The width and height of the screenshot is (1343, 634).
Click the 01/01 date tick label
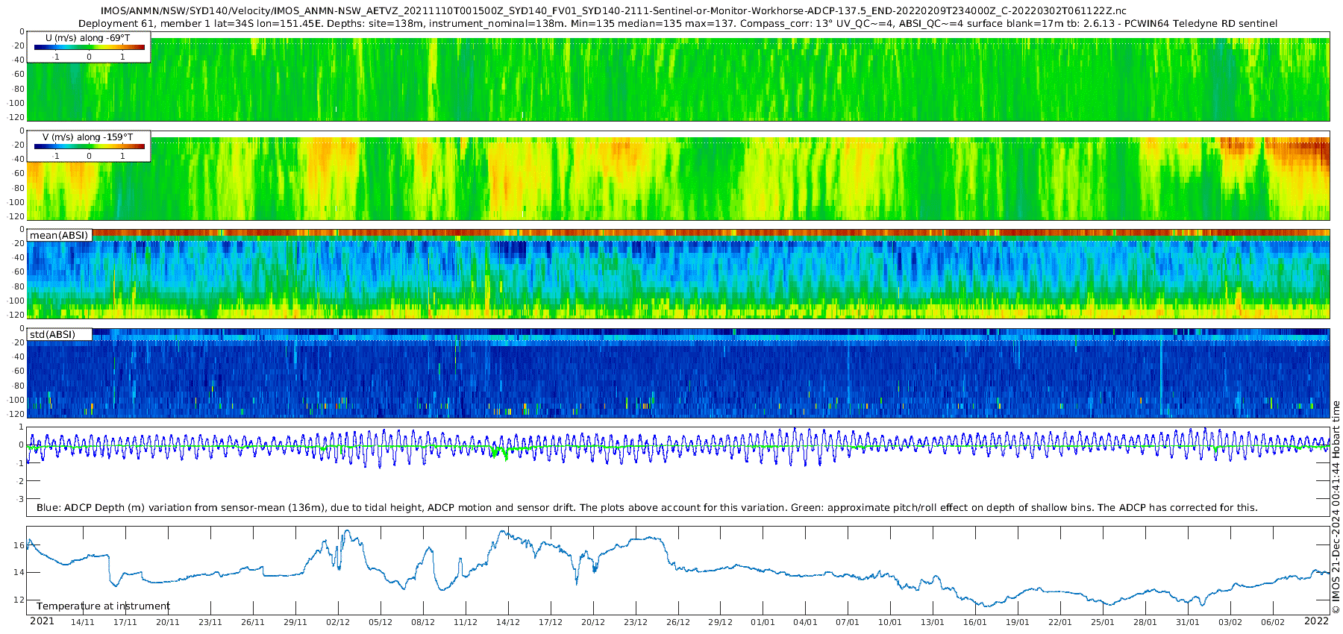[x=763, y=622]
